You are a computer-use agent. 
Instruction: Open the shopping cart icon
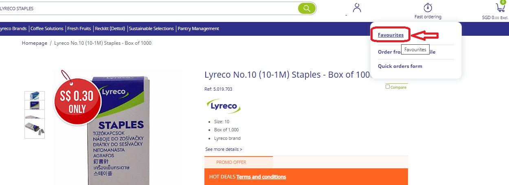tap(500, 7)
